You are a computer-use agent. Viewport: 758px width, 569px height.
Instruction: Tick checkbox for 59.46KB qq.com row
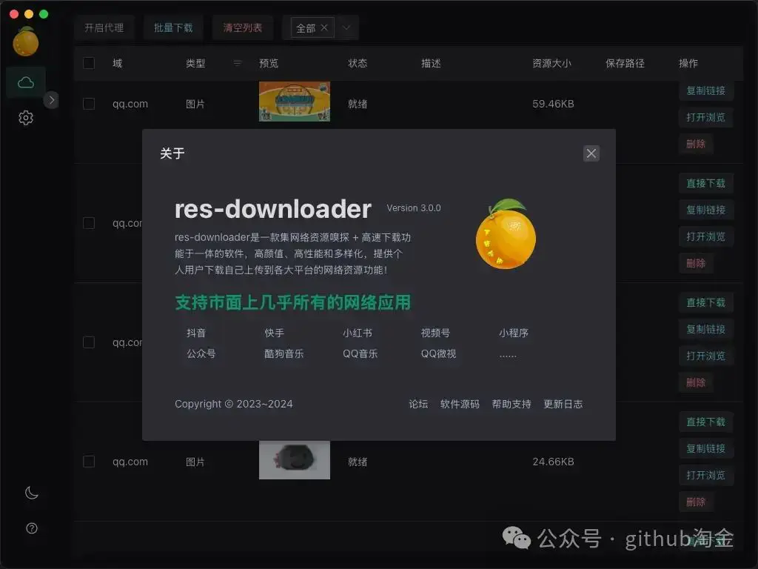89,104
